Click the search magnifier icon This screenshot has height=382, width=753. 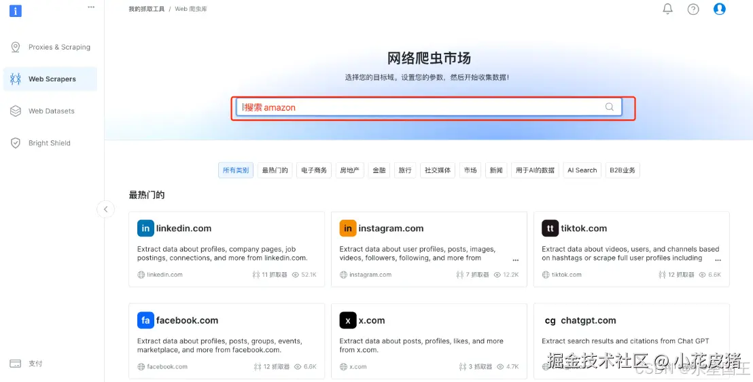[610, 107]
